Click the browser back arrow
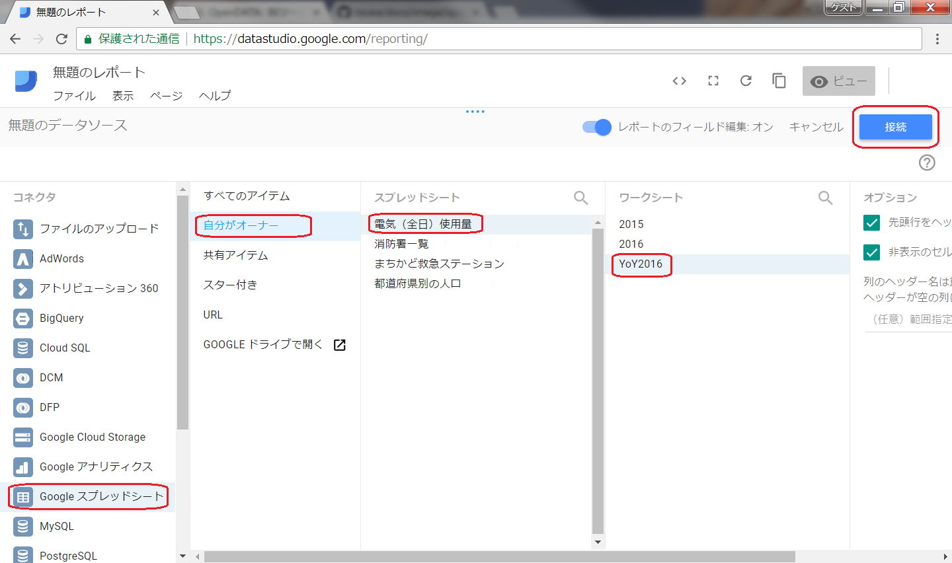Image resolution: width=952 pixels, height=563 pixels. [15, 39]
